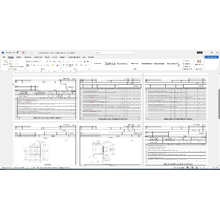Toggle Italic formatting
The height and width of the screenshot is (220, 220).
point(31,65)
